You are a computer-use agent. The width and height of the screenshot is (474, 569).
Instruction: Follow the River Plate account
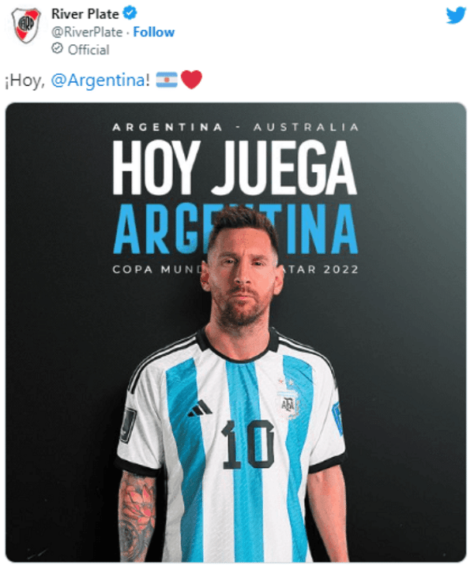(153, 32)
